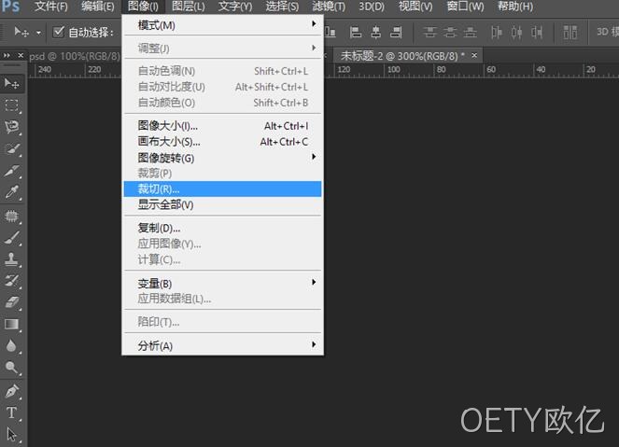Image resolution: width=619 pixels, height=447 pixels.
Task: Select the Move tool in toolbox
Action: click(11, 83)
